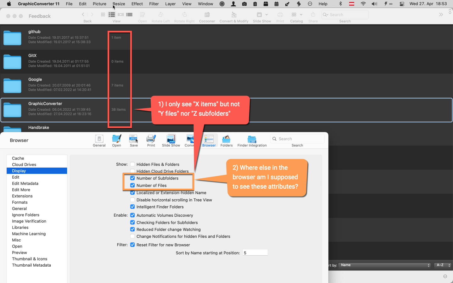Open Print preferences pane

point(151,141)
